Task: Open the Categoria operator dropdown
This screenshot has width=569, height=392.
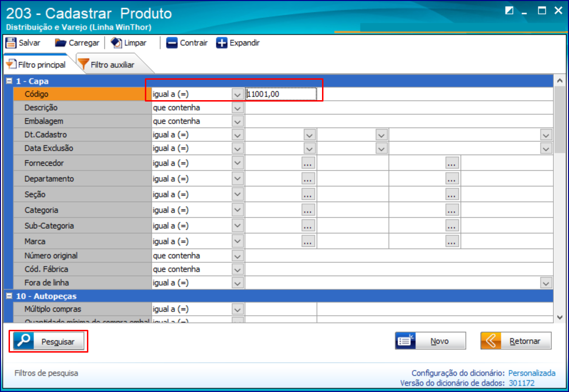Action: [x=237, y=210]
